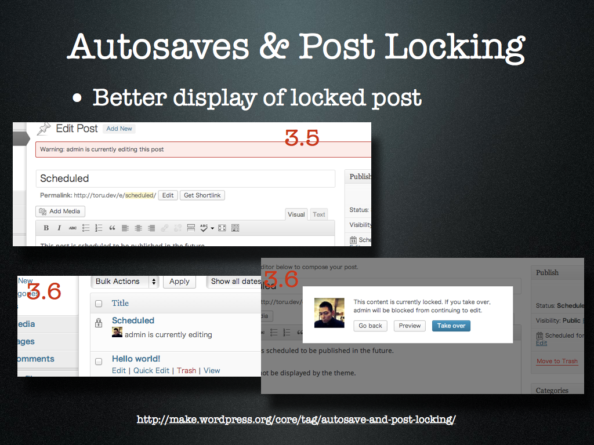
Task: Open Media in the admin sidebar
Action: click(26, 324)
